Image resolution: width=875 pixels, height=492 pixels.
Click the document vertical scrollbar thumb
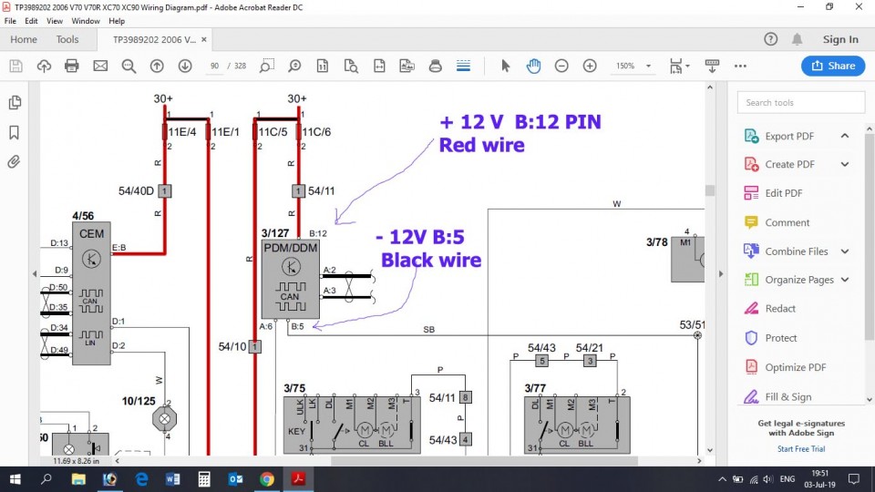(710, 190)
